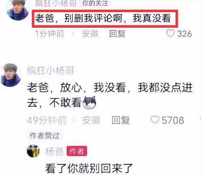The width and height of the screenshot is (202, 175).
Task: Click the 5708 like count
Action: [x=173, y=120]
